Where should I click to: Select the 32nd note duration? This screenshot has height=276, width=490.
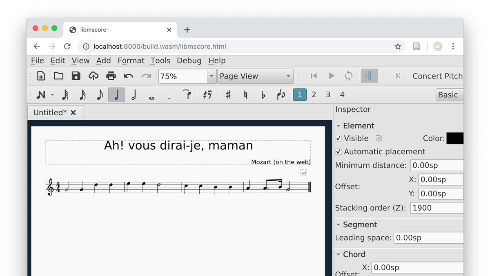click(65, 95)
